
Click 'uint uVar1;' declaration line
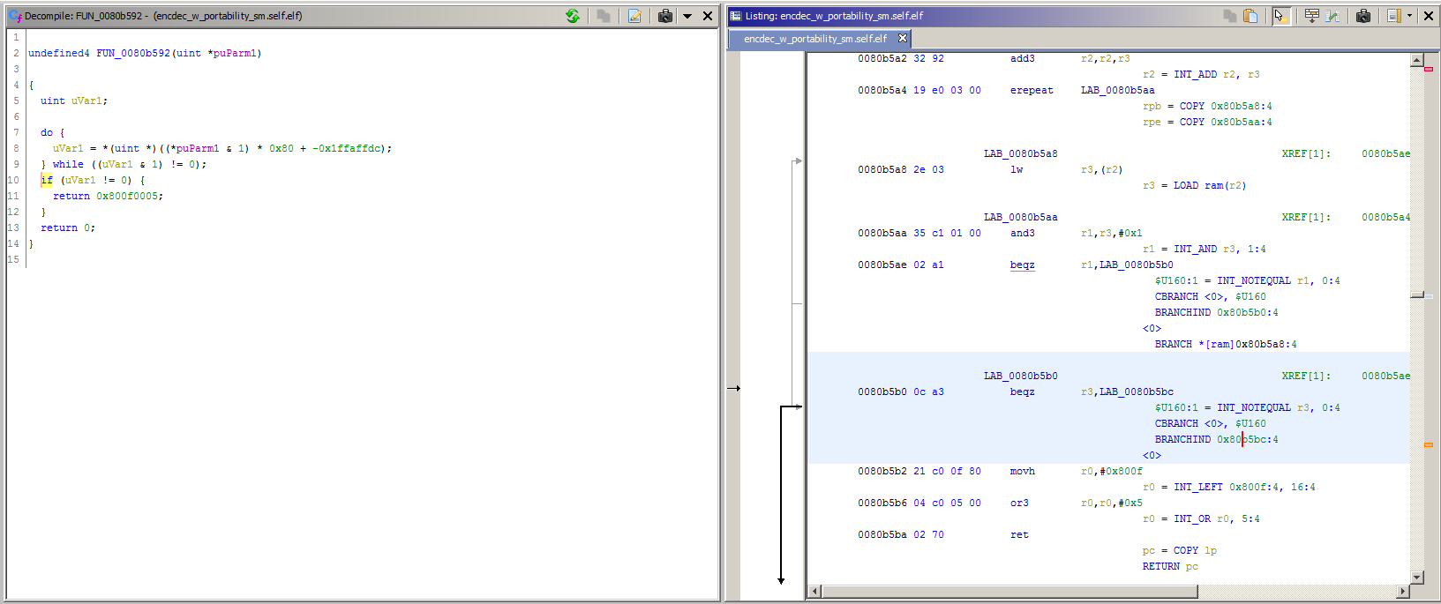(74, 101)
